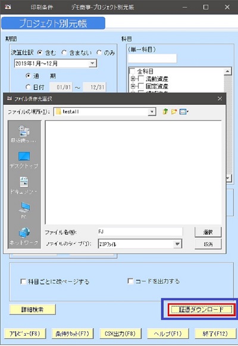Expand the 固定資産 tree node
This screenshot has width=238, height=346.
pos(133,86)
